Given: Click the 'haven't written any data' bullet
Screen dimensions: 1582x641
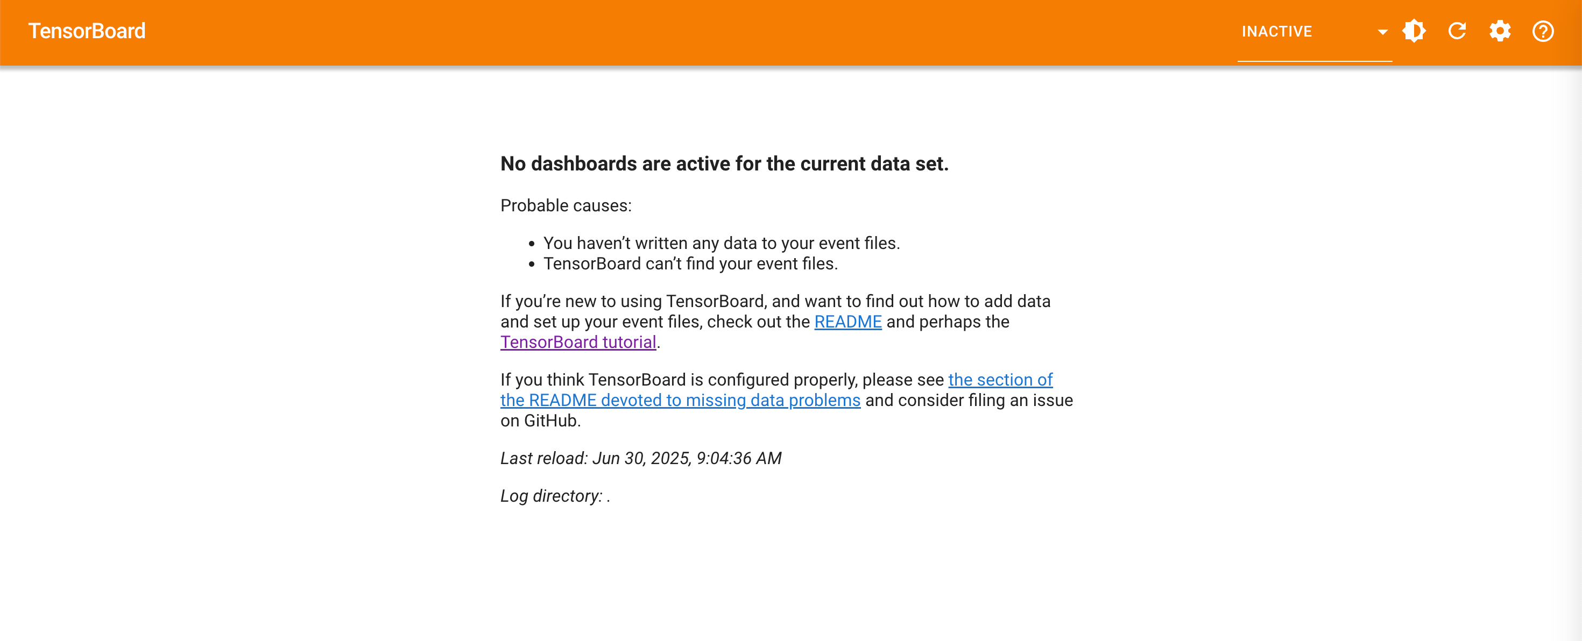Looking at the screenshot, I should point(721,244).
